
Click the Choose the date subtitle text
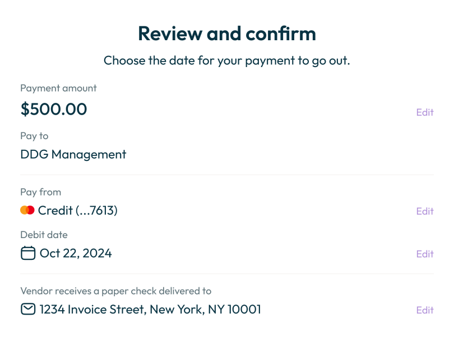point(227,61)
